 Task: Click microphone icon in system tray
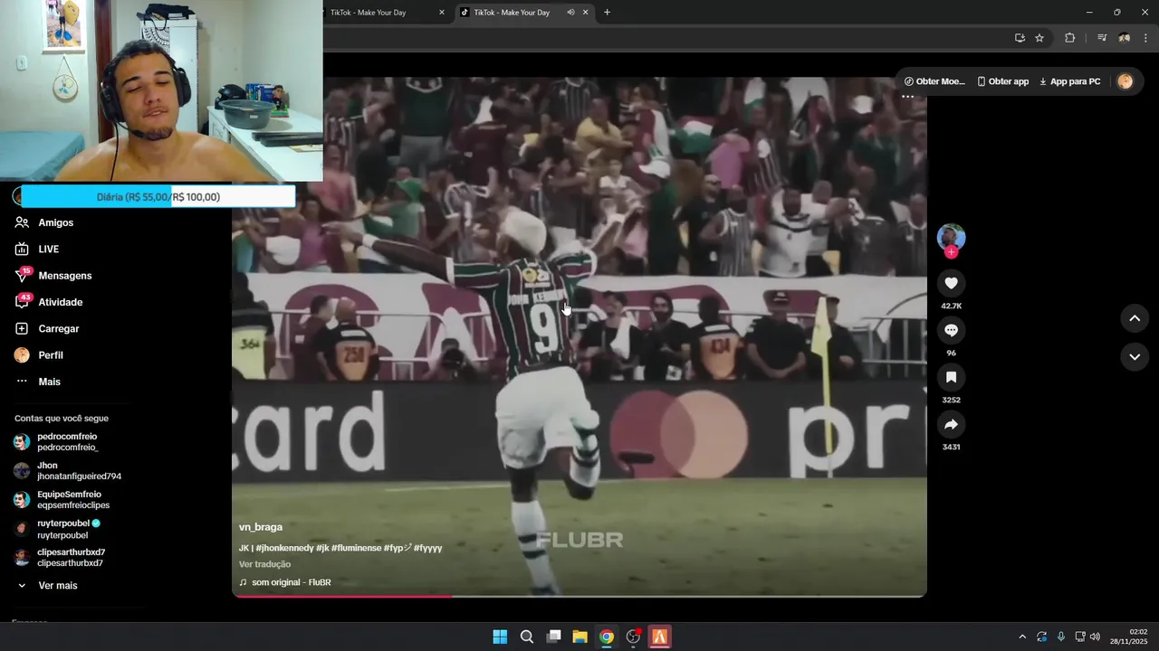[1061, 637]
